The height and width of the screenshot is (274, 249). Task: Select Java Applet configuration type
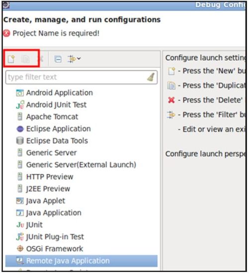pyautogui.click(x=45, y=201)
